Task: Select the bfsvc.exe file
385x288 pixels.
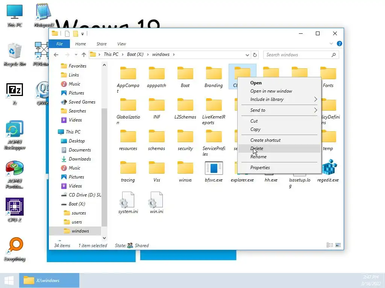Action: pos(214,171)
